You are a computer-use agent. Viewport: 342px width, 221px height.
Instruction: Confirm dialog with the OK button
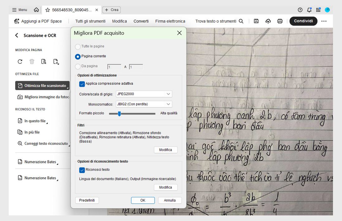point(143,200)
